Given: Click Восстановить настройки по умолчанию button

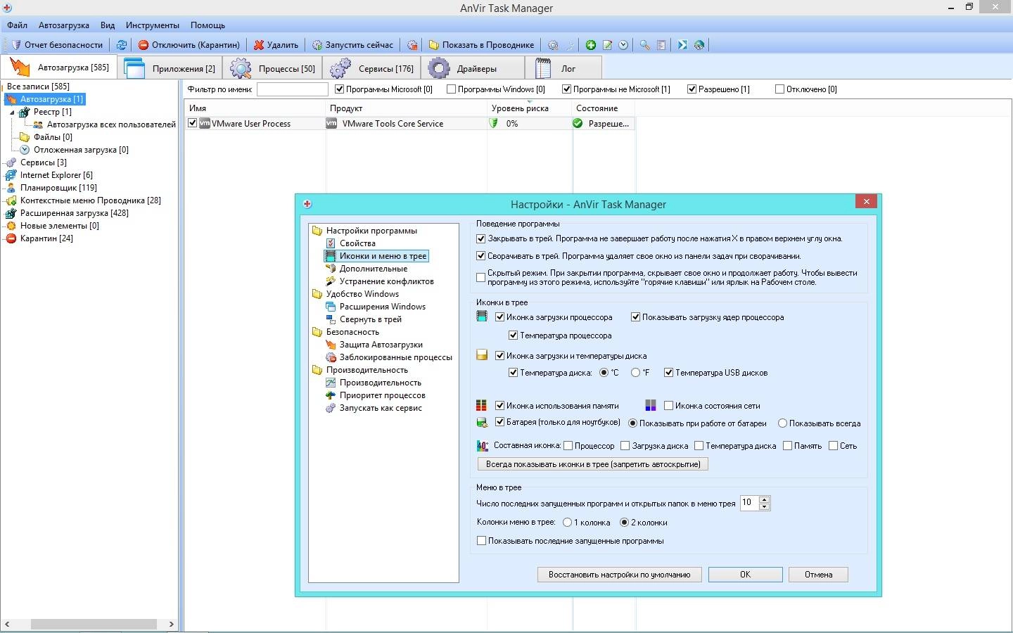Looking at the screenshot, I should (x=620, y=575).
